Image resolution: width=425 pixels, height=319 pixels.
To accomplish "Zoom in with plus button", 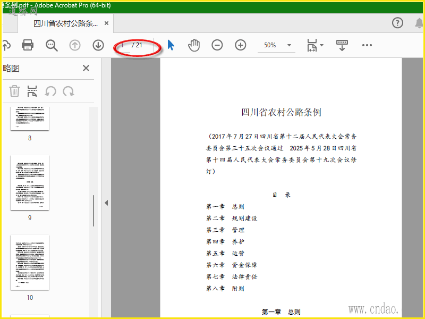I will click(241, 45).
